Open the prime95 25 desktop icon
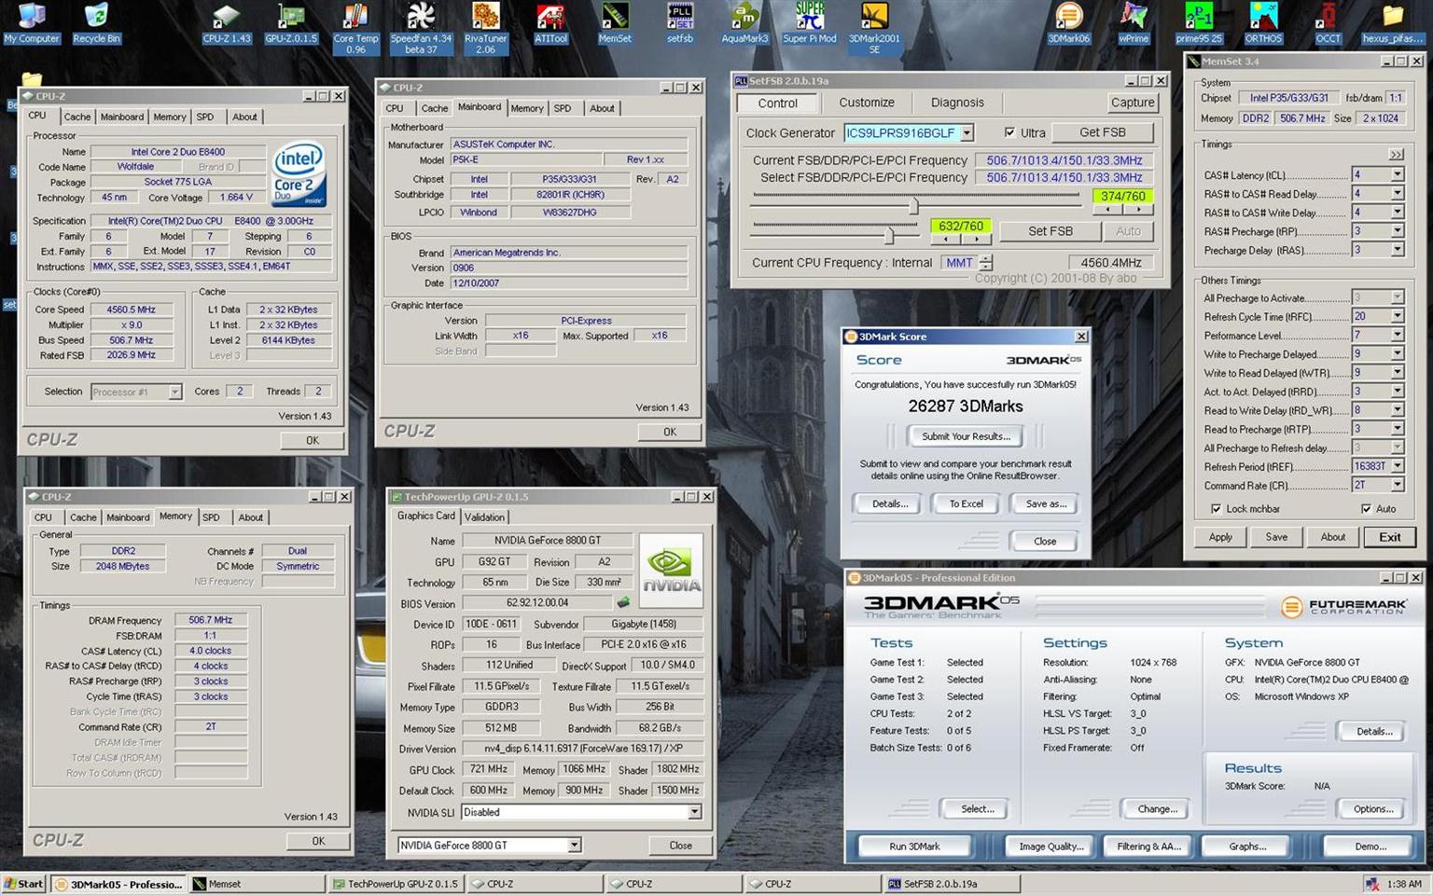The image size is (1433, 895). point(1199,23)
